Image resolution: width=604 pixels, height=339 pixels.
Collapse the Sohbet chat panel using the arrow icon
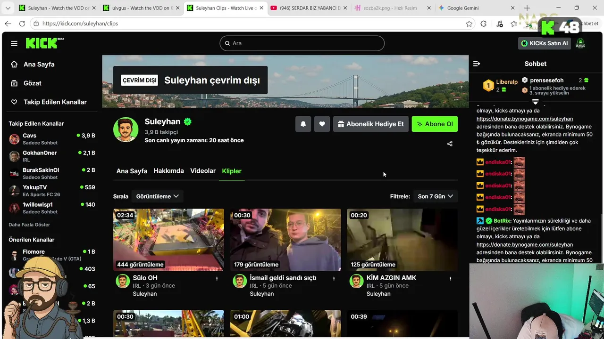[477, 64]
